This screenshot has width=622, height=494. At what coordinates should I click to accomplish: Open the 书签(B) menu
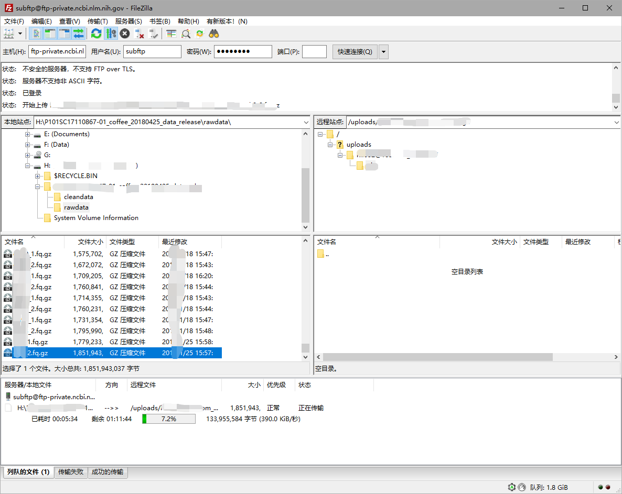point(160,21)
